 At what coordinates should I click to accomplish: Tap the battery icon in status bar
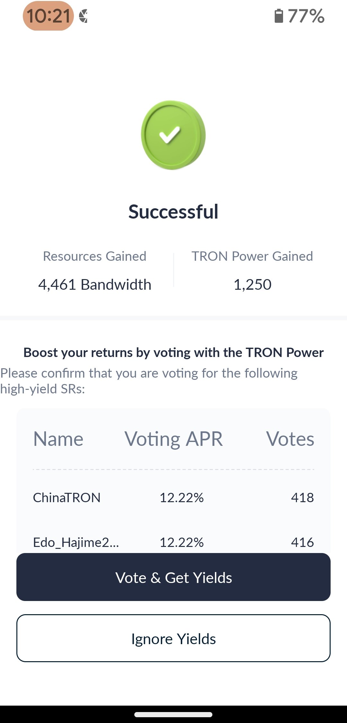pyautogui.click(x=279, y=16)
